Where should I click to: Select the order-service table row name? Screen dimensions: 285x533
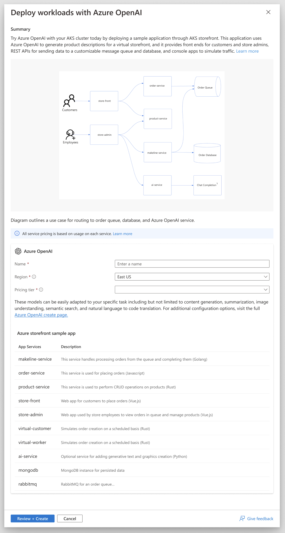31,373
